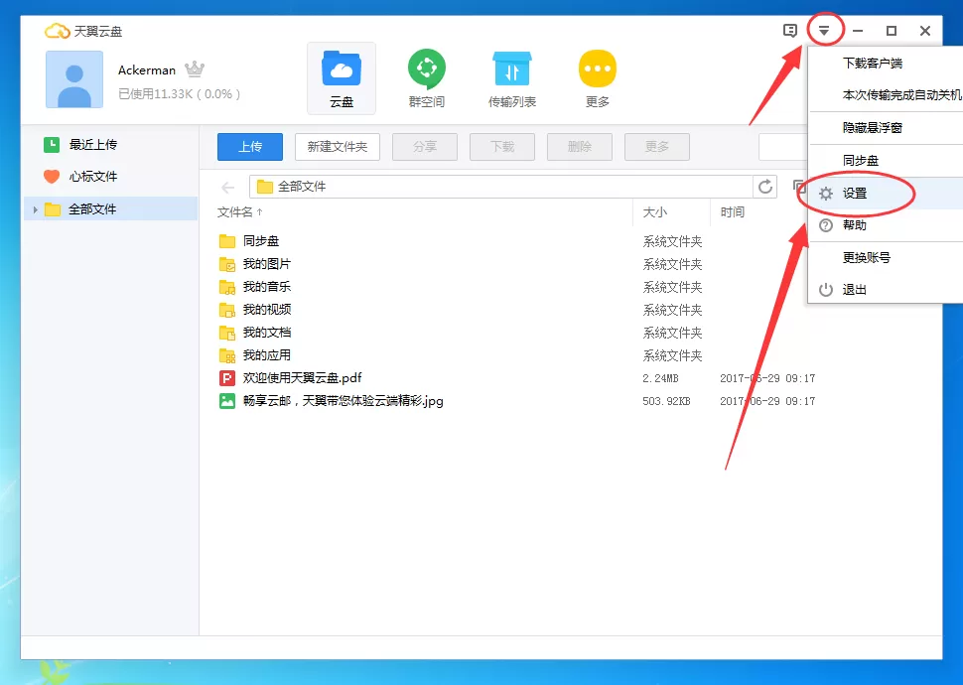Click the question mark icon beside 帮助
Image resolution: width=963 pixels, height=685 pixels.
[826, 225]
